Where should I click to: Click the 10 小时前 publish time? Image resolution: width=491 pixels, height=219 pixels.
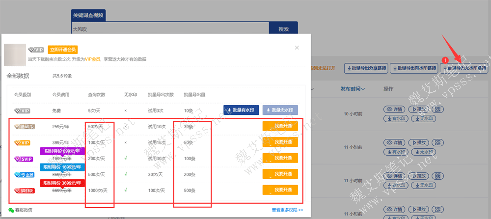click(x=353, y=114)
